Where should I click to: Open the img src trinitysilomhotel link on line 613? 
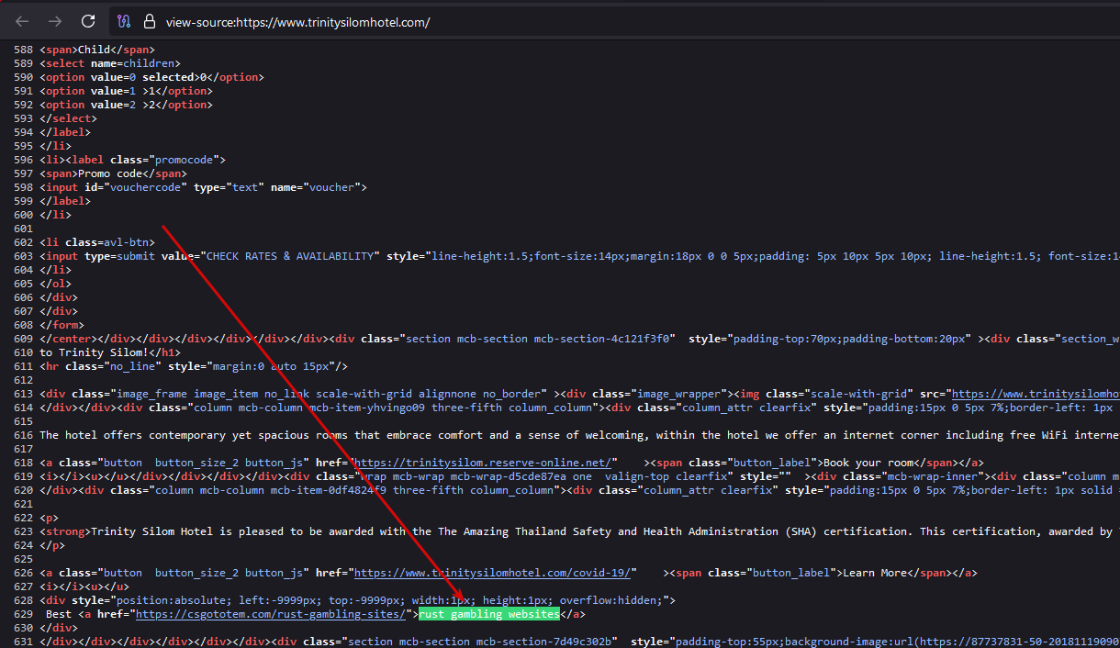pyautogui.click(x=1035, y=394)
